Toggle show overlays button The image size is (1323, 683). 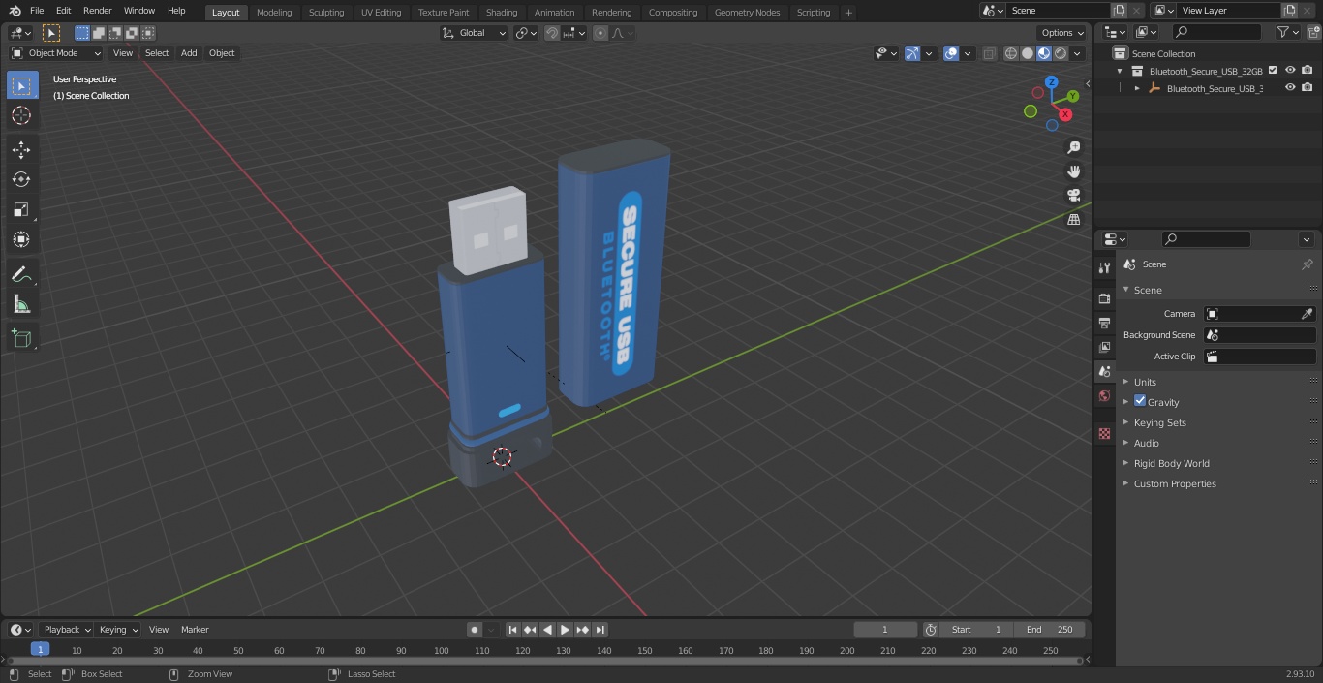click(x=951, y=53)
